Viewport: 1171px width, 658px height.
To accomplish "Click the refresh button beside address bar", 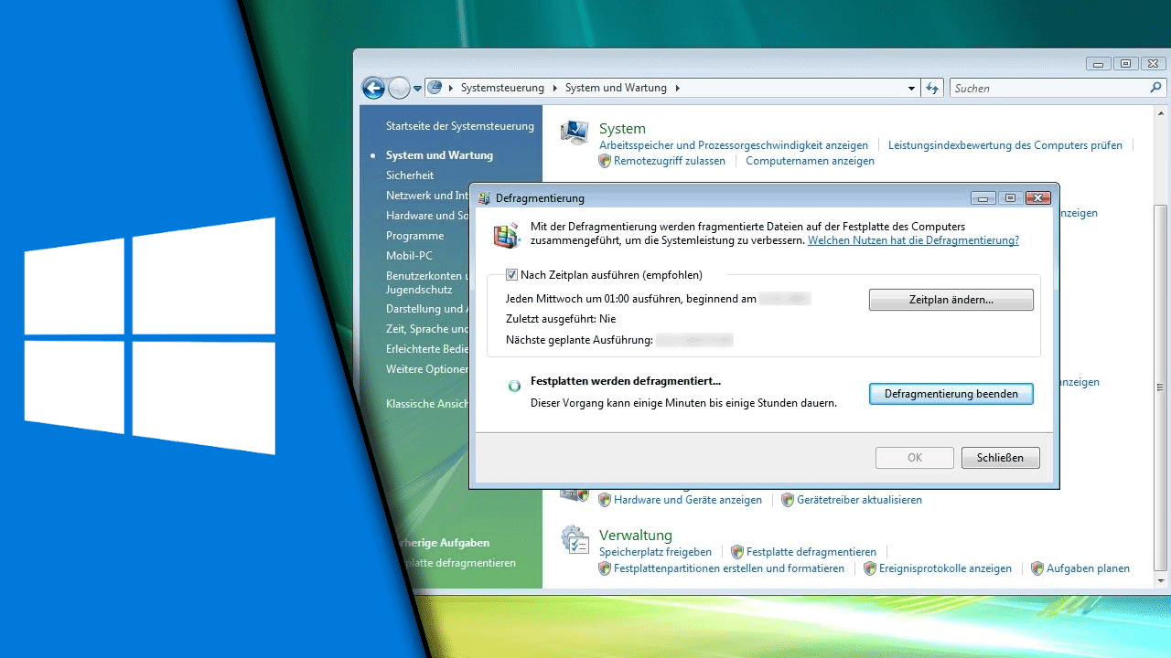I will [932, 89].
